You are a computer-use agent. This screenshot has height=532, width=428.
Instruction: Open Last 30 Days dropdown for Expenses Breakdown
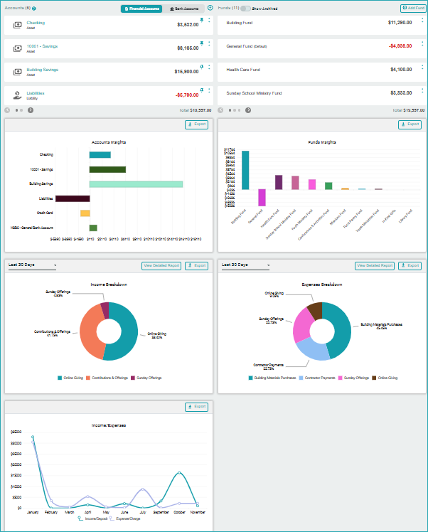(x=246, y=265)
